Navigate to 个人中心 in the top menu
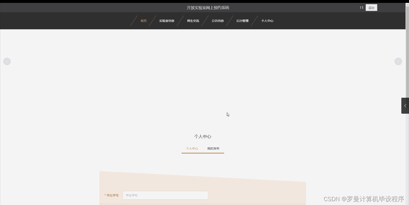Viewport: 409px width, 205px height. pyautogui.click(x=267, y=20)
